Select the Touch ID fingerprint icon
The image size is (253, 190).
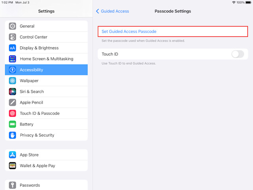tap(12, 113)
